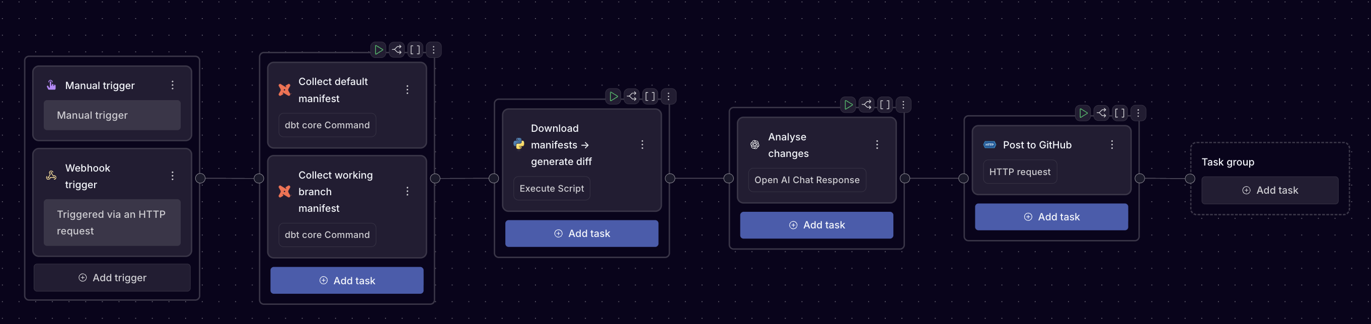Run the Post to GitHub task group
Viewport: 1371px width, 324px height.
1084,113
